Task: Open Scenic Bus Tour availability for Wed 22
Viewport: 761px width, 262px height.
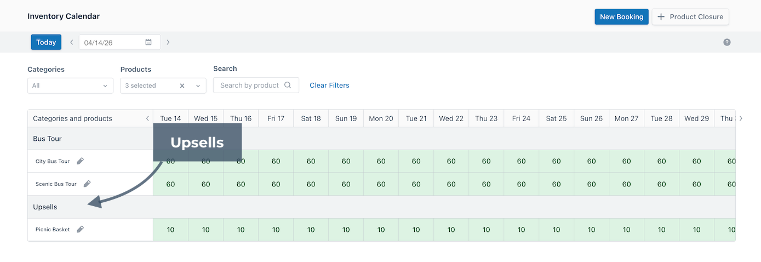Action: point(451,184)
